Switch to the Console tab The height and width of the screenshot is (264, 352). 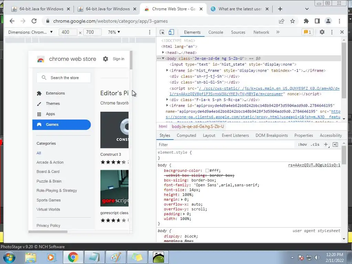[x=216, y=32]
